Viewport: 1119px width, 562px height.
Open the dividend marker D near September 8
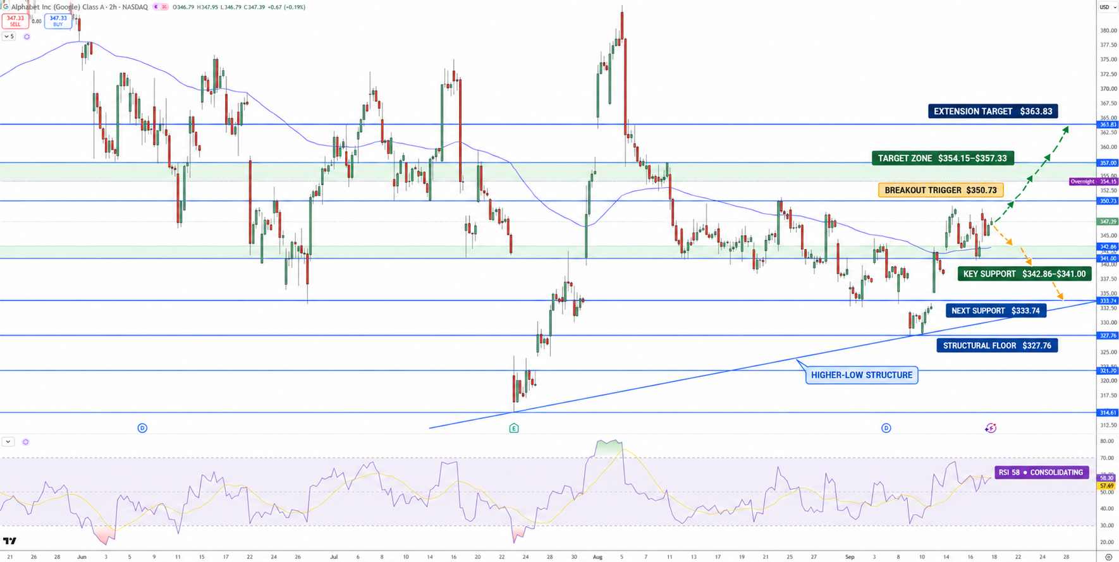tap(886, 428)
